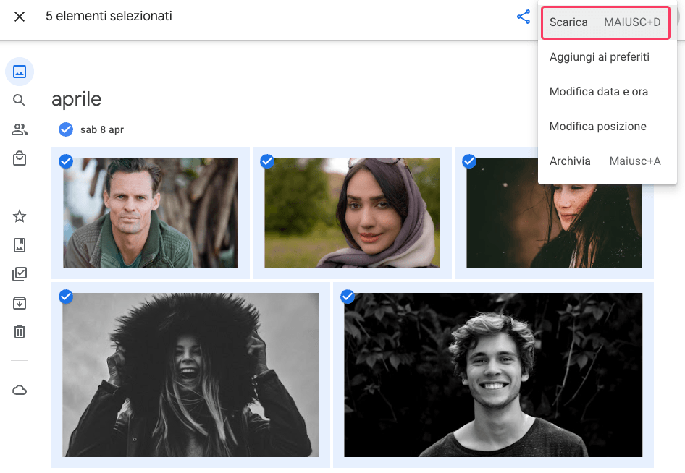Open the Trash bin in sidebar
This screenshot has width=685, height=473.
[20, 332]
